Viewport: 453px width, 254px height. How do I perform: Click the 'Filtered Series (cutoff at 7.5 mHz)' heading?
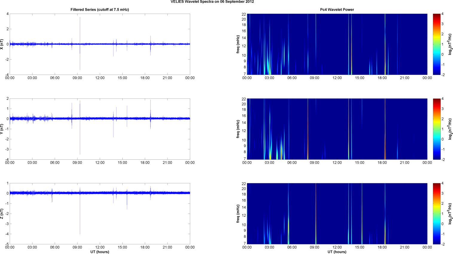100,10
